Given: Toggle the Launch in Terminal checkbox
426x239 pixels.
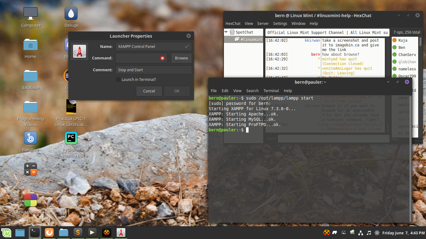Looking at the screenshot, I should (119, 79).
